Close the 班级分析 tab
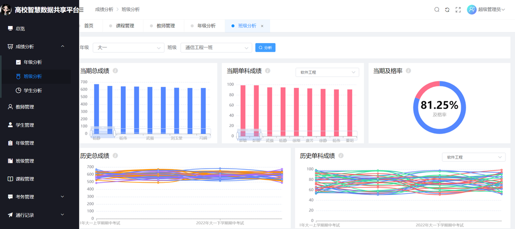515x229 pixels. point(262,26)
